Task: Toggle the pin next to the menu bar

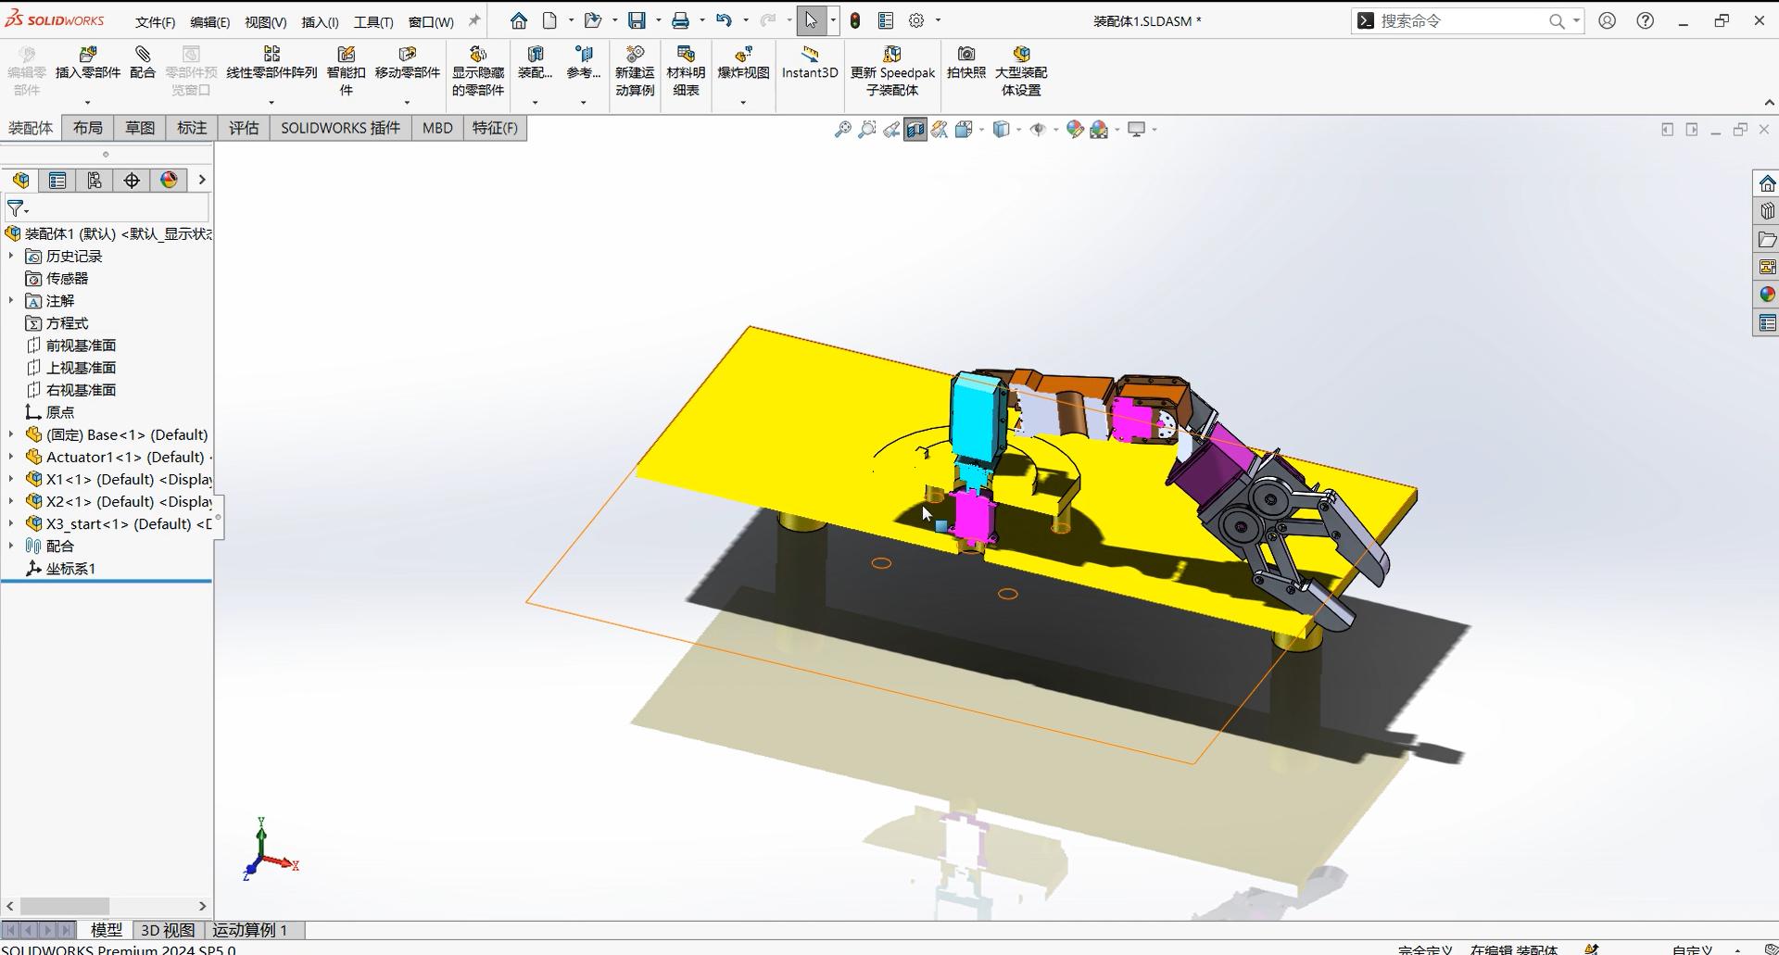Action: click(x=474, y=20)
